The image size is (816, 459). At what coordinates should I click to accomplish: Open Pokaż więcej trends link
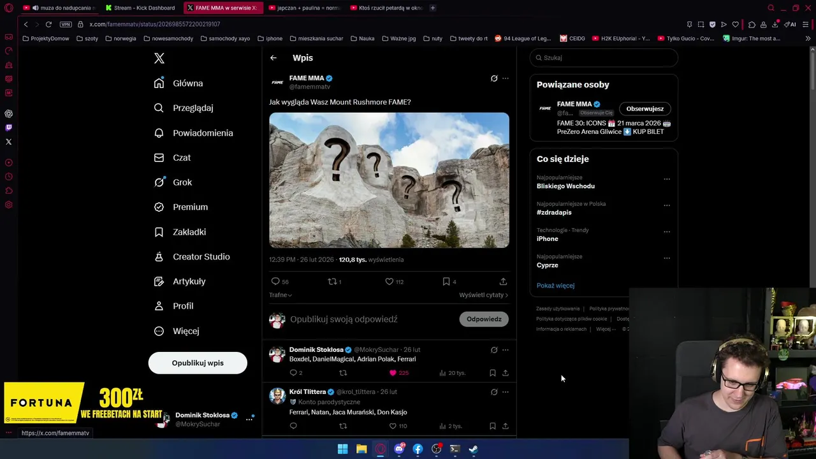[555, 286]
